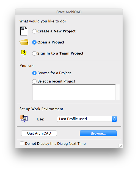
Task: Click the Browse... button
Action: click(x=98, y=133)
